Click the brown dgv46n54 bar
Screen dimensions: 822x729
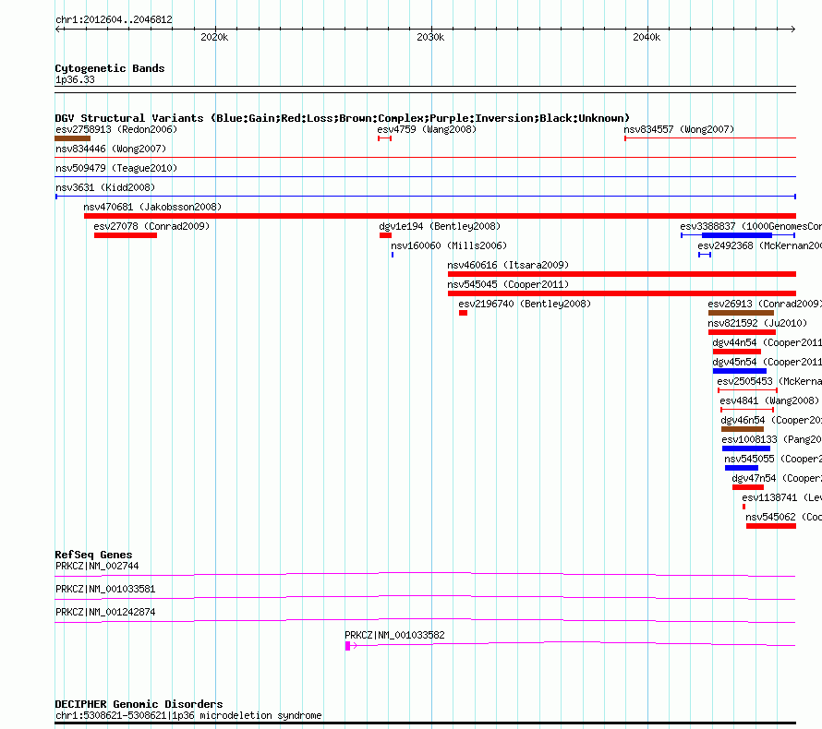743,429
